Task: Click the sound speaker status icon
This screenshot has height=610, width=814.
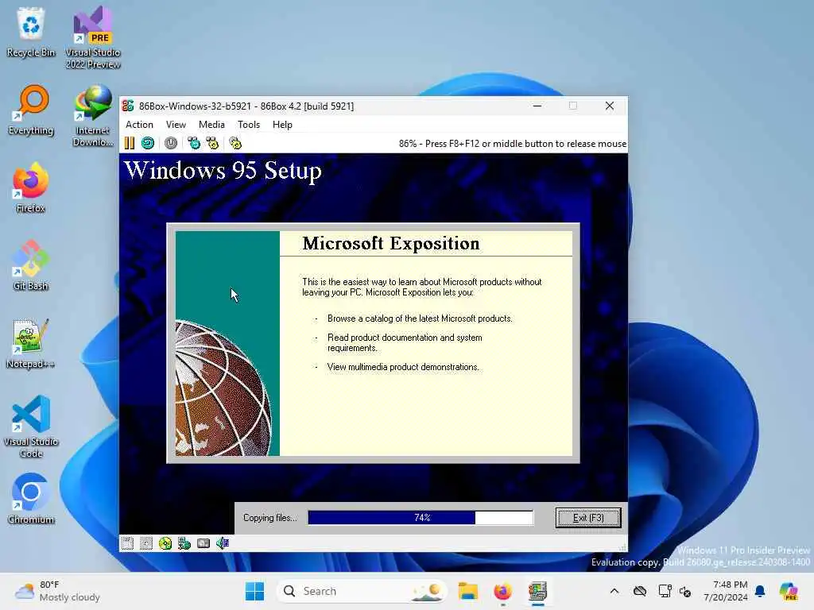Action: pyautogui.click(x=223, y=543)
